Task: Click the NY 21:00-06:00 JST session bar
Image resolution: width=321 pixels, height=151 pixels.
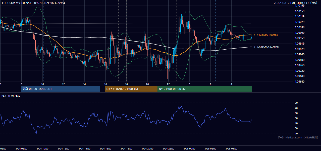Action: click(x=205, y=89)
